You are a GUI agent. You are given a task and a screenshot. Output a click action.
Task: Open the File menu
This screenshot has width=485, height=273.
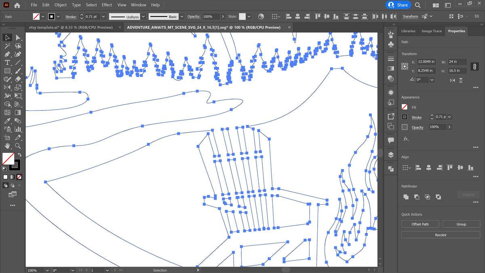(34, 5)
